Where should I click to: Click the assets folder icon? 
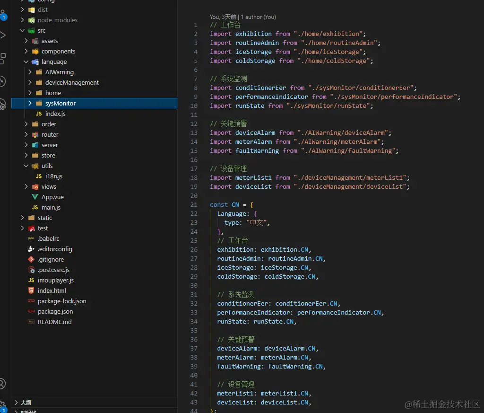[x=35, y=41]
